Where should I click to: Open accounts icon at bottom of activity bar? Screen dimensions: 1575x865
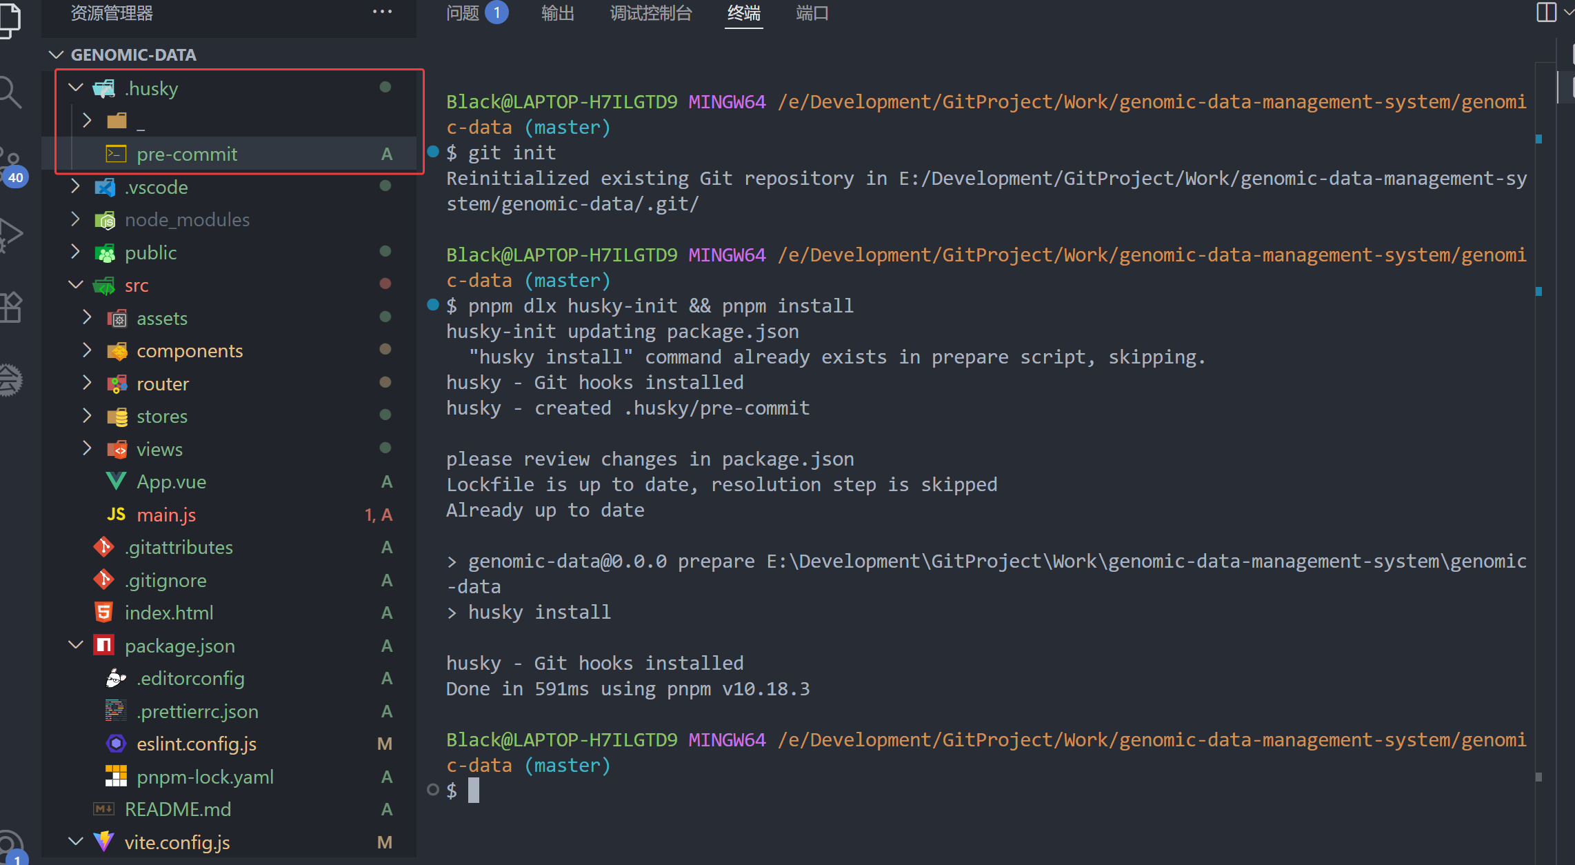(10, 845)
